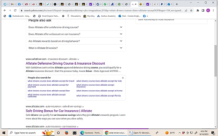Image resolution: width=218 pixels, height=136 pixels.
Task: Close the active Yahoo search tab
Action: coord(136,4)
